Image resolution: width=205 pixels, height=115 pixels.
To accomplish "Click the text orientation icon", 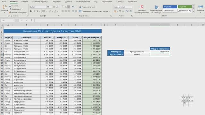I will 73,7.
